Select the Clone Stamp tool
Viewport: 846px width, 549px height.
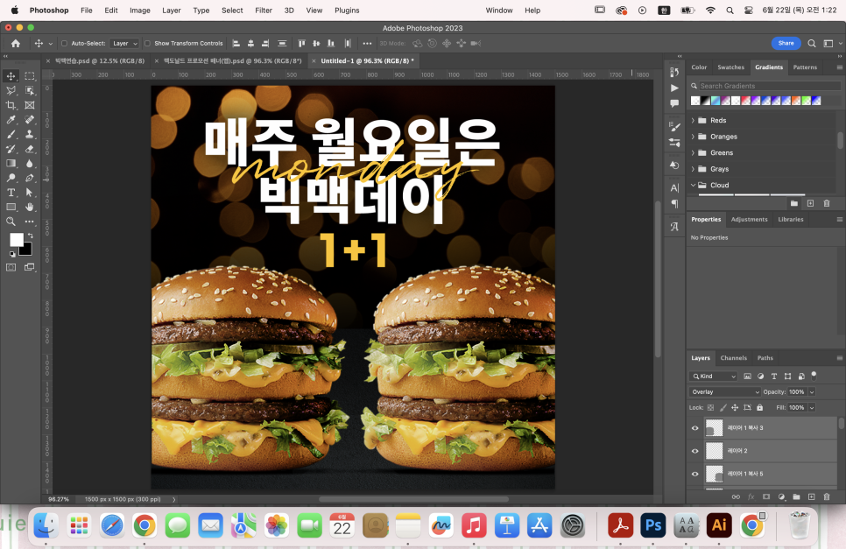coord(30,134)
